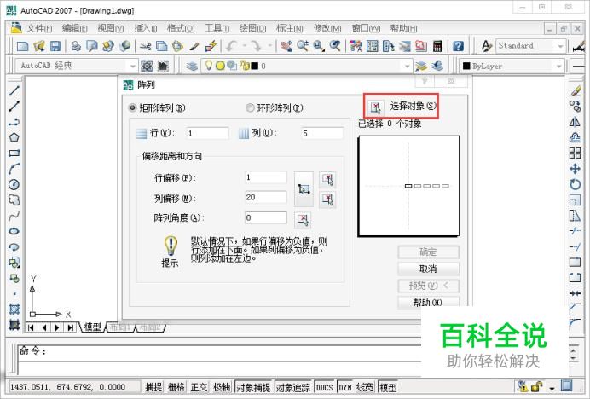The height and width of the screenshot is (399, 590).
Task: Click the Help question mark icon
Action: [458, 46]
